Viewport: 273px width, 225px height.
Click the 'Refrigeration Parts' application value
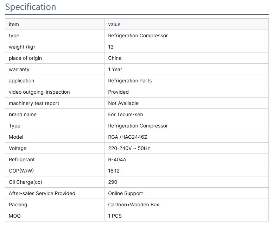click(x=130, y=81)
